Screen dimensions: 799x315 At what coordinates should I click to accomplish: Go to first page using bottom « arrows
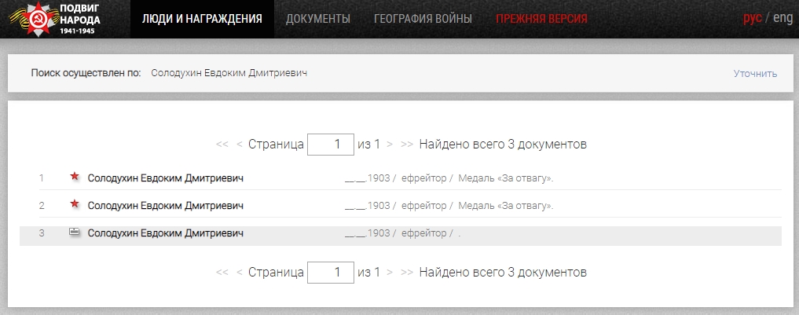(222, 273)
